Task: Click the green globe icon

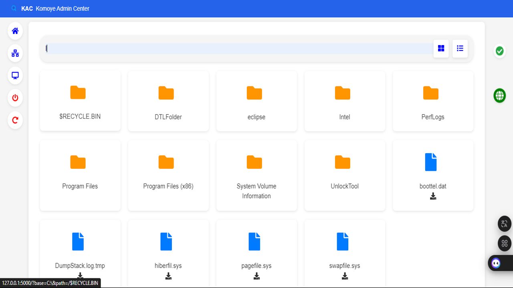Action: (499, 96)
